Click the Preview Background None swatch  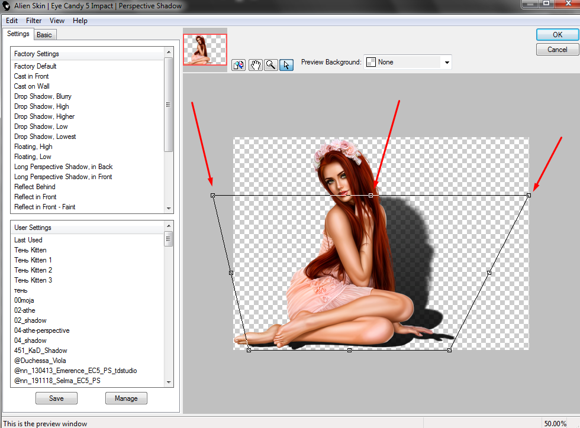pos(371,62)
